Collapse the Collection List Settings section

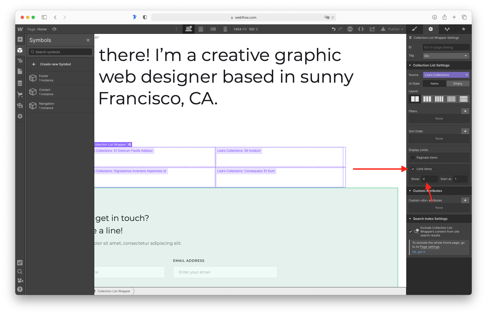click(410, 65)
